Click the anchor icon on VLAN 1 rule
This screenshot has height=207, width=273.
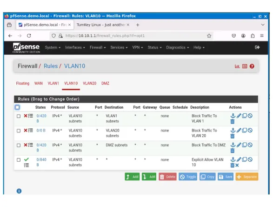(x=233, y=116)
